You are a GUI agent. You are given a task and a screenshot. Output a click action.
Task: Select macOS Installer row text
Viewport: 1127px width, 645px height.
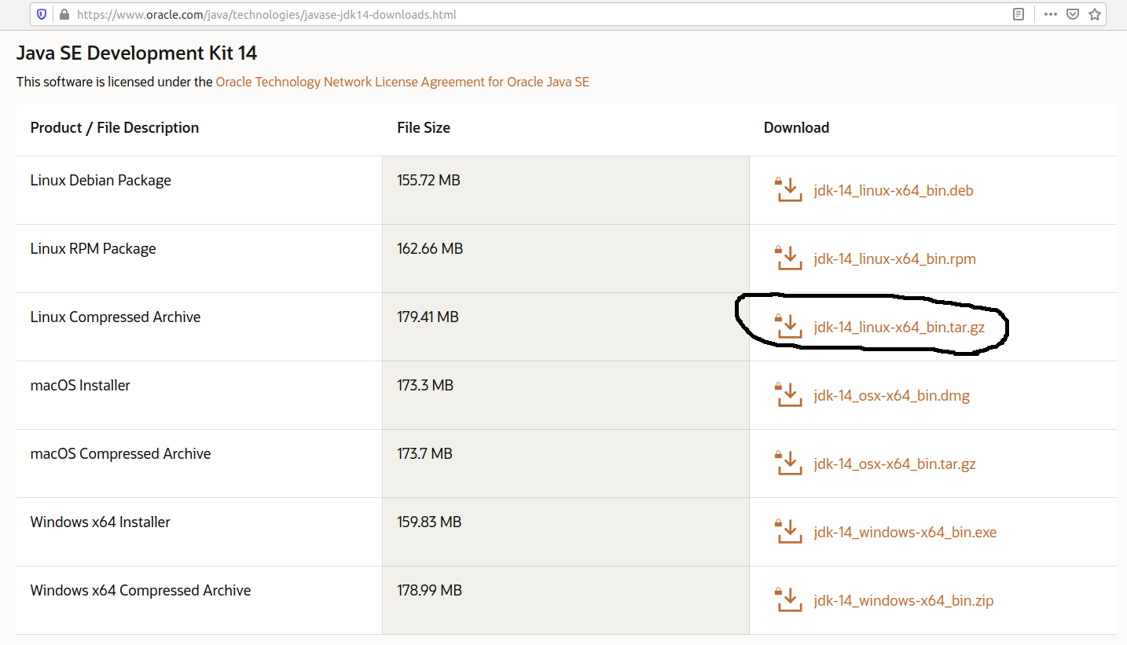[x=80, y=385]
